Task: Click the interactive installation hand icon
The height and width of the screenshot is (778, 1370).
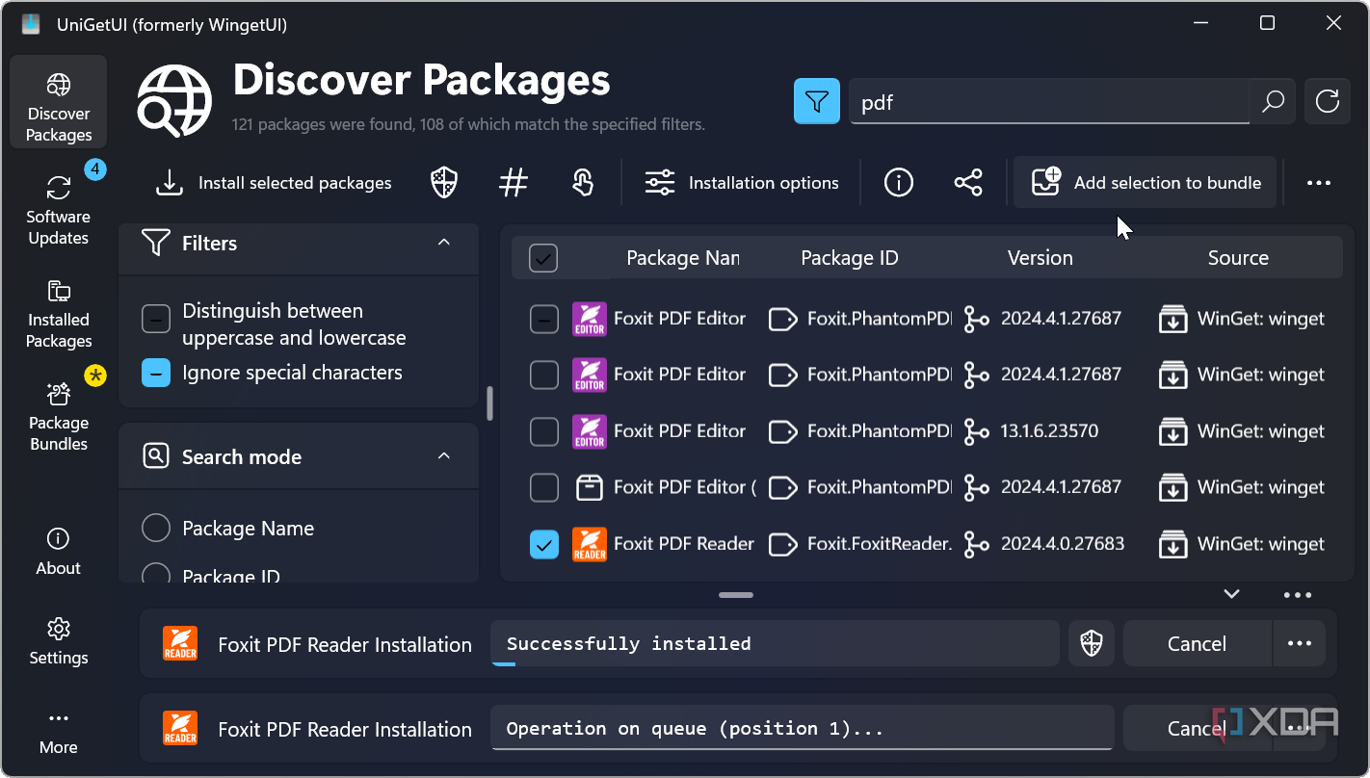Action: [583, 182]
